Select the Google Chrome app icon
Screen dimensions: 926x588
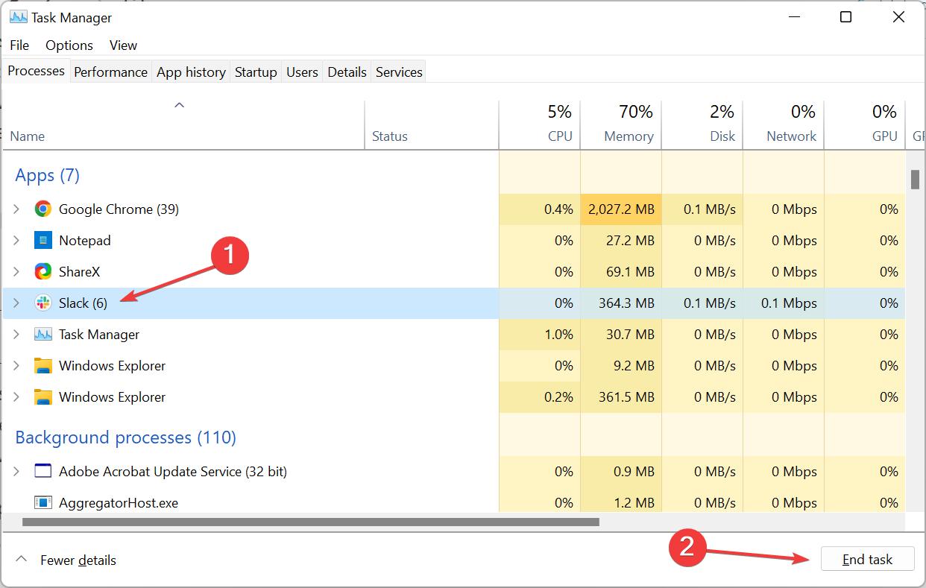[x=43, y=209]
